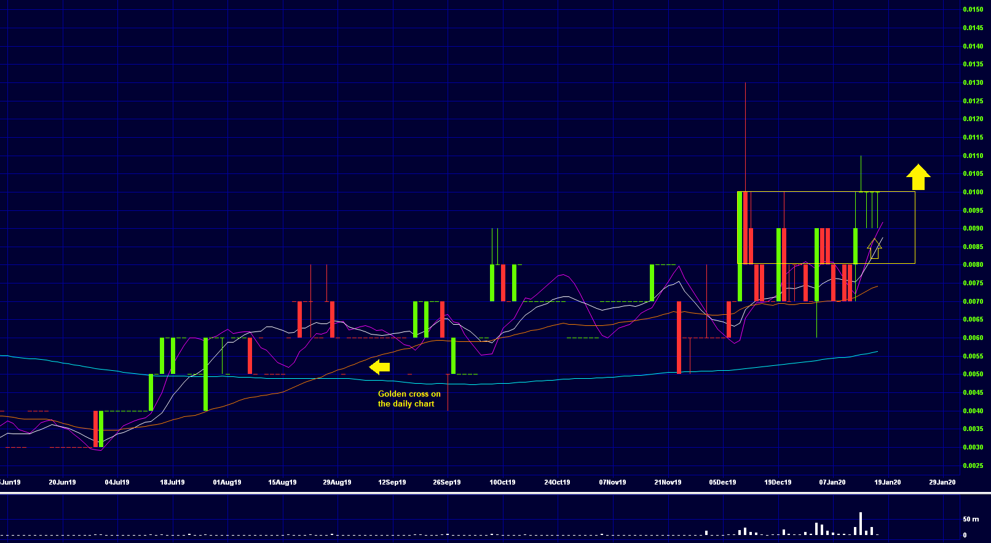Click the 07Jan20 date label
Image resolution: width=991 pixels, height=543 pixels.
pyautogui.click(x=832, y=482)
